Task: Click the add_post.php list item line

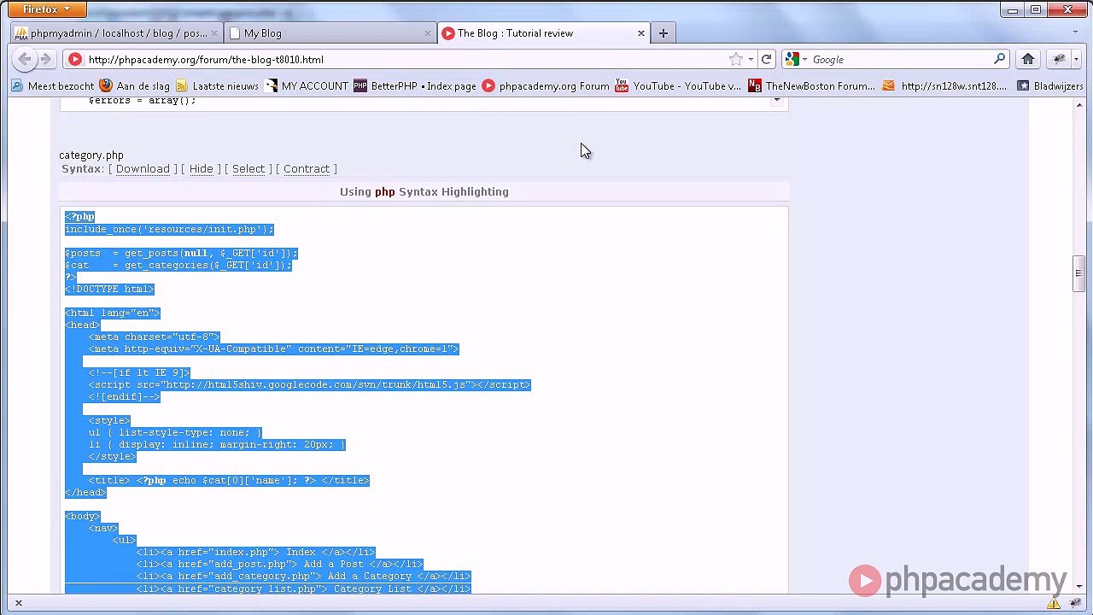Action: pos(279,564)
